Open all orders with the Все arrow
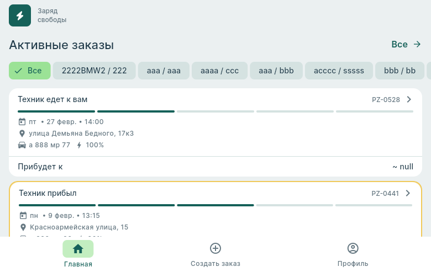Screen dimensions: 431x272 point(406,44)
